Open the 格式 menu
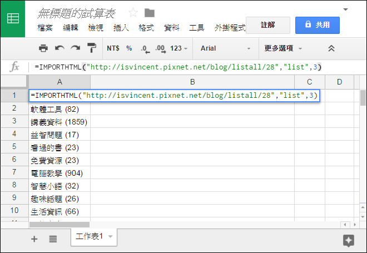The width and height of the screenshot is (367, 253). (146, 28)
